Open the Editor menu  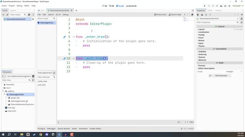[27, 6]
